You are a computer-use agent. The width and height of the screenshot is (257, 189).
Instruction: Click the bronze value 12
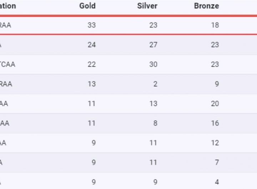pyautogui.click(x=215, y=143)
